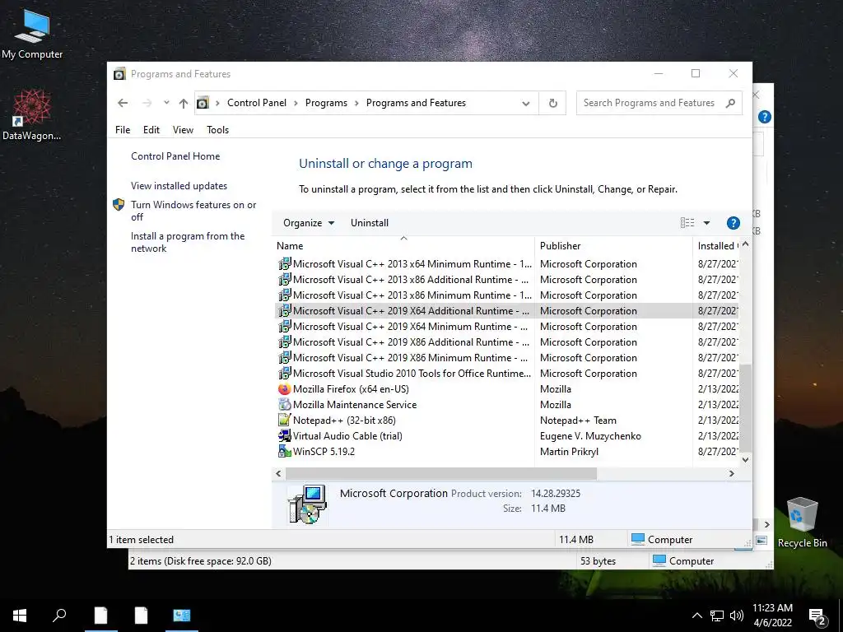Viewport: 843px width, 632px height.
Task: Expand chevron after Control Panel breadcrumb
Action: point(296,103)
